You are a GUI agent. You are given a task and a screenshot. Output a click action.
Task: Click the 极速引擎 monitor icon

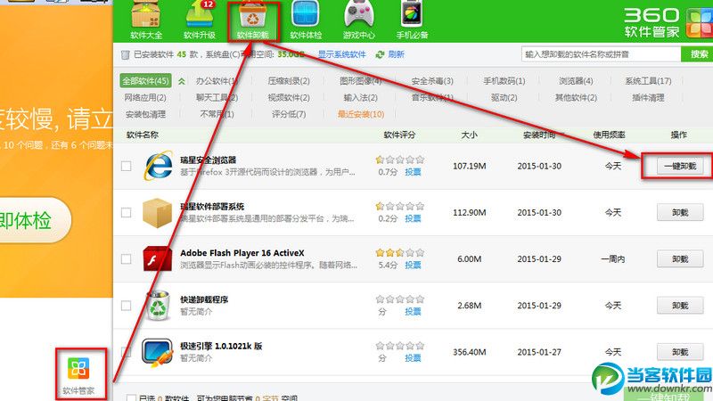click(158, 352)
